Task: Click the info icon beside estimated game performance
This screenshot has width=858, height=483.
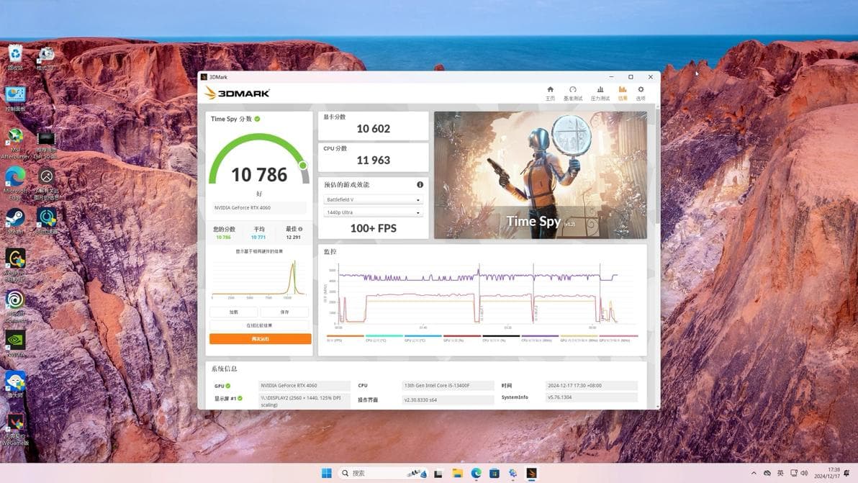Action: 420,184
